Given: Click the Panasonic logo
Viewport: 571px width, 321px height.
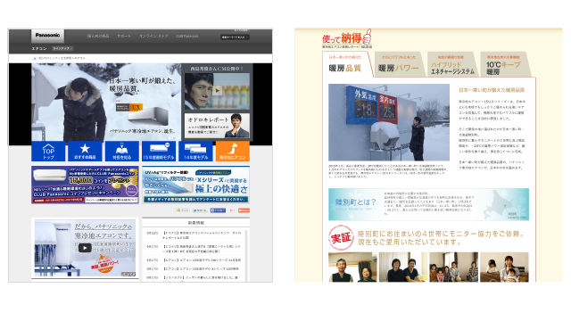Looking at the screenshot, I should (x=47, y=36).
